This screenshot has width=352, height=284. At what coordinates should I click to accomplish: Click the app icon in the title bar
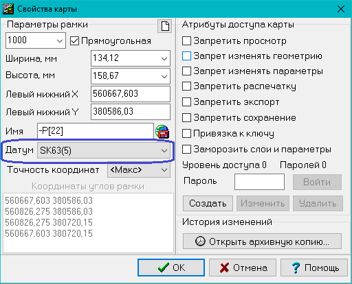[8, 9]
